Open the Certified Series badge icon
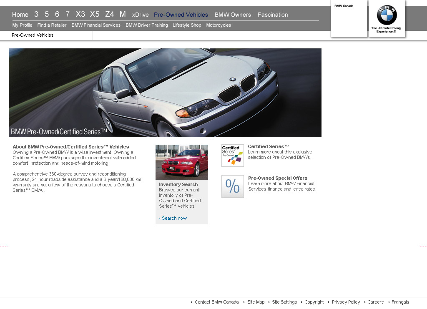The height and width of the screenshot is (309, 427). tap(233, 156)
